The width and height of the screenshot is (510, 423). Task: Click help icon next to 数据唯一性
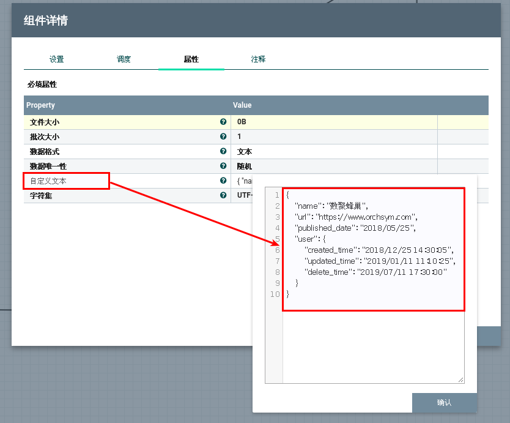[223, 166]
